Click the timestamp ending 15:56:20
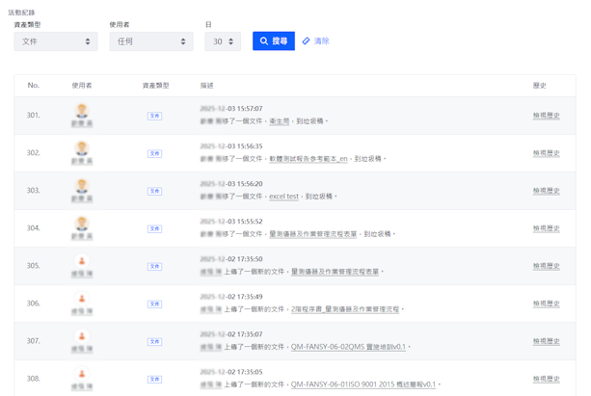This screenshot has height=396, width=591. pyautogui.click(x=231, y=184)
